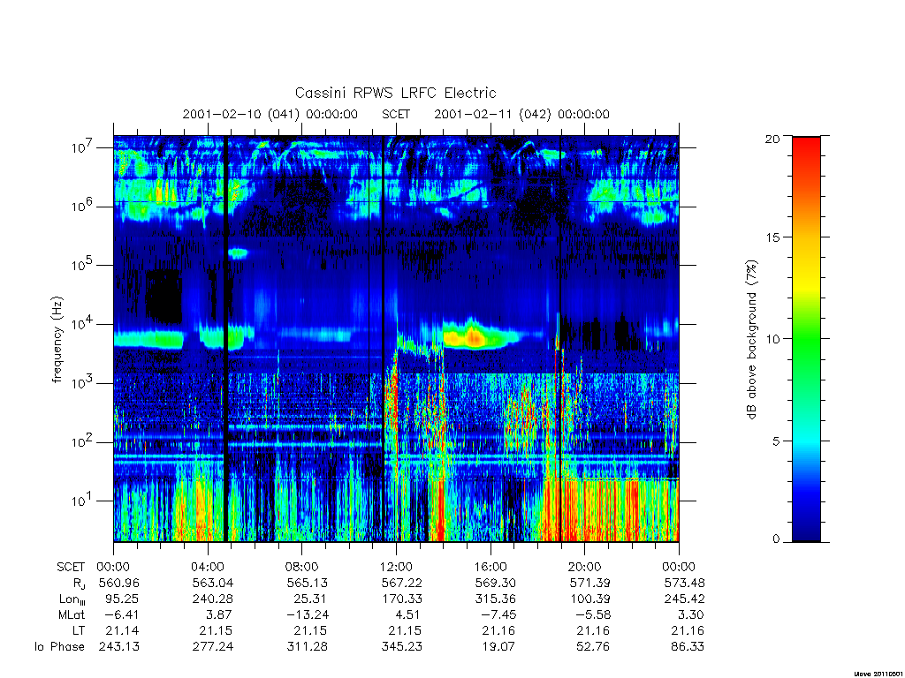
Task: Click the MLat row label
Action: (72, 614)
